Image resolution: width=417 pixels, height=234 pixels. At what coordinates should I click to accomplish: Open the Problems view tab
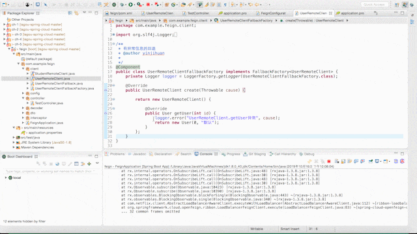(x=117, y=154)
